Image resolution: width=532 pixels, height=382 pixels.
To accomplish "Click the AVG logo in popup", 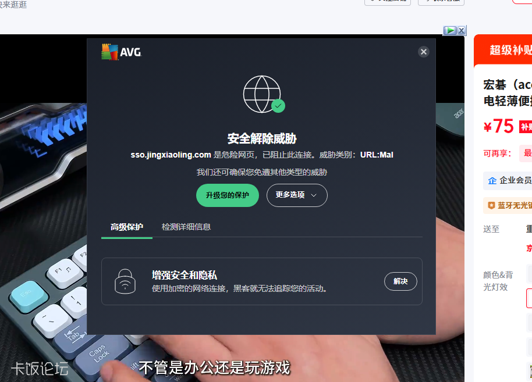I will coord(122,52).
